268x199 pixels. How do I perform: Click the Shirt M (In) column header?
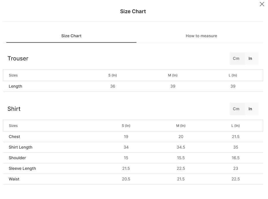point(181,126)
